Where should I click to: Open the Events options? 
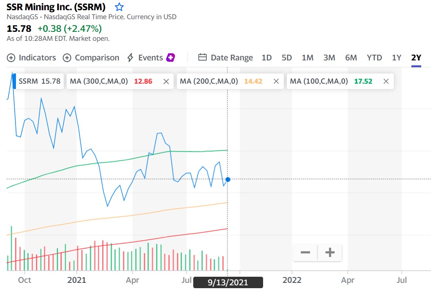(x=145, y=58)
